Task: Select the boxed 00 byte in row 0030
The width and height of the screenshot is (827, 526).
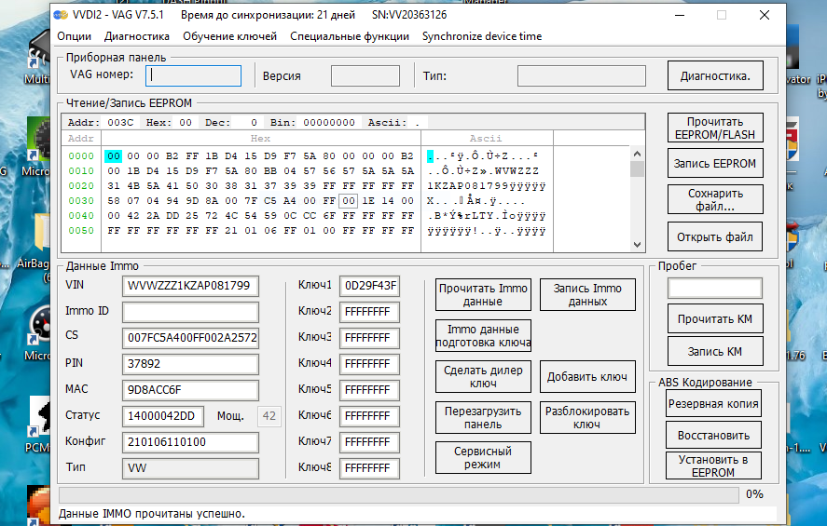Action: (348, 200)
